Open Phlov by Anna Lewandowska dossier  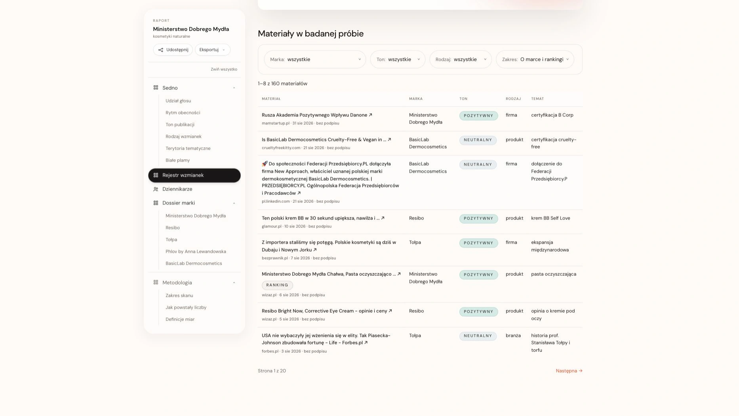tap(196, 252)
